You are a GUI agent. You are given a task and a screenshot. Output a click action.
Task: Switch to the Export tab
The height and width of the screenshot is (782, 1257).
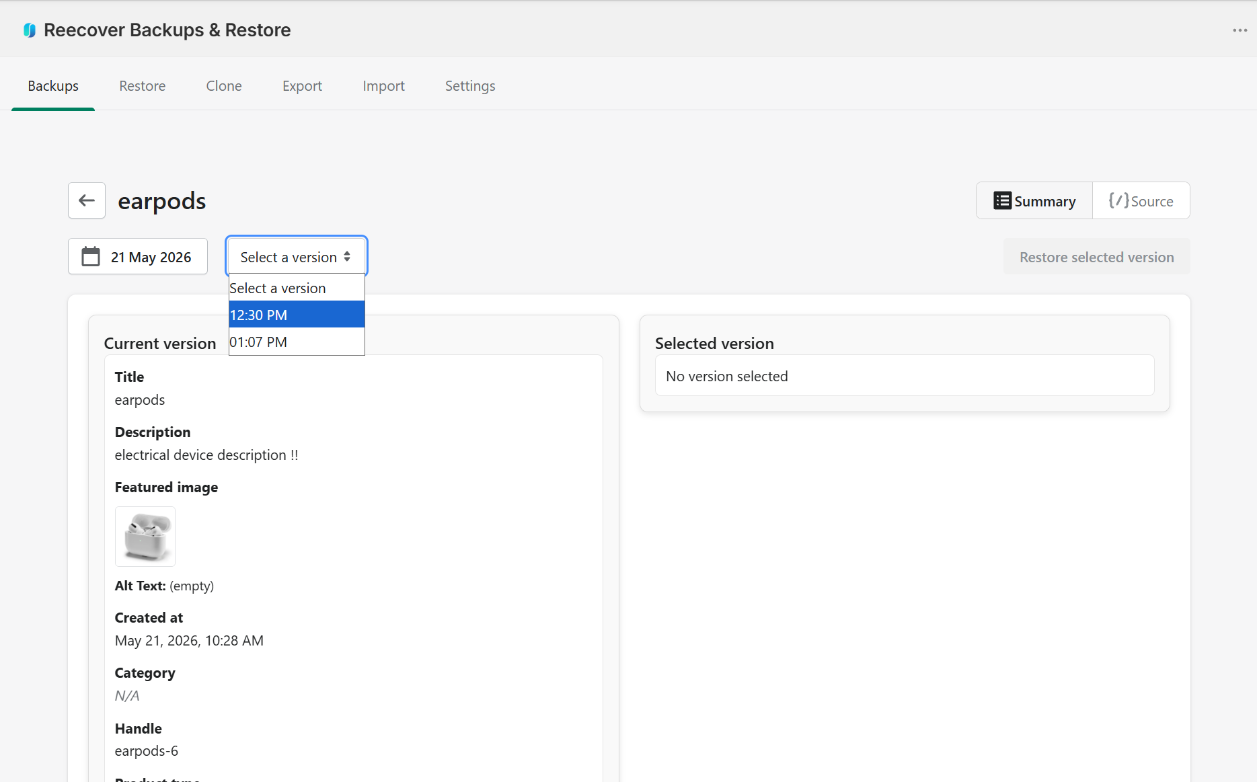point(302,86)
